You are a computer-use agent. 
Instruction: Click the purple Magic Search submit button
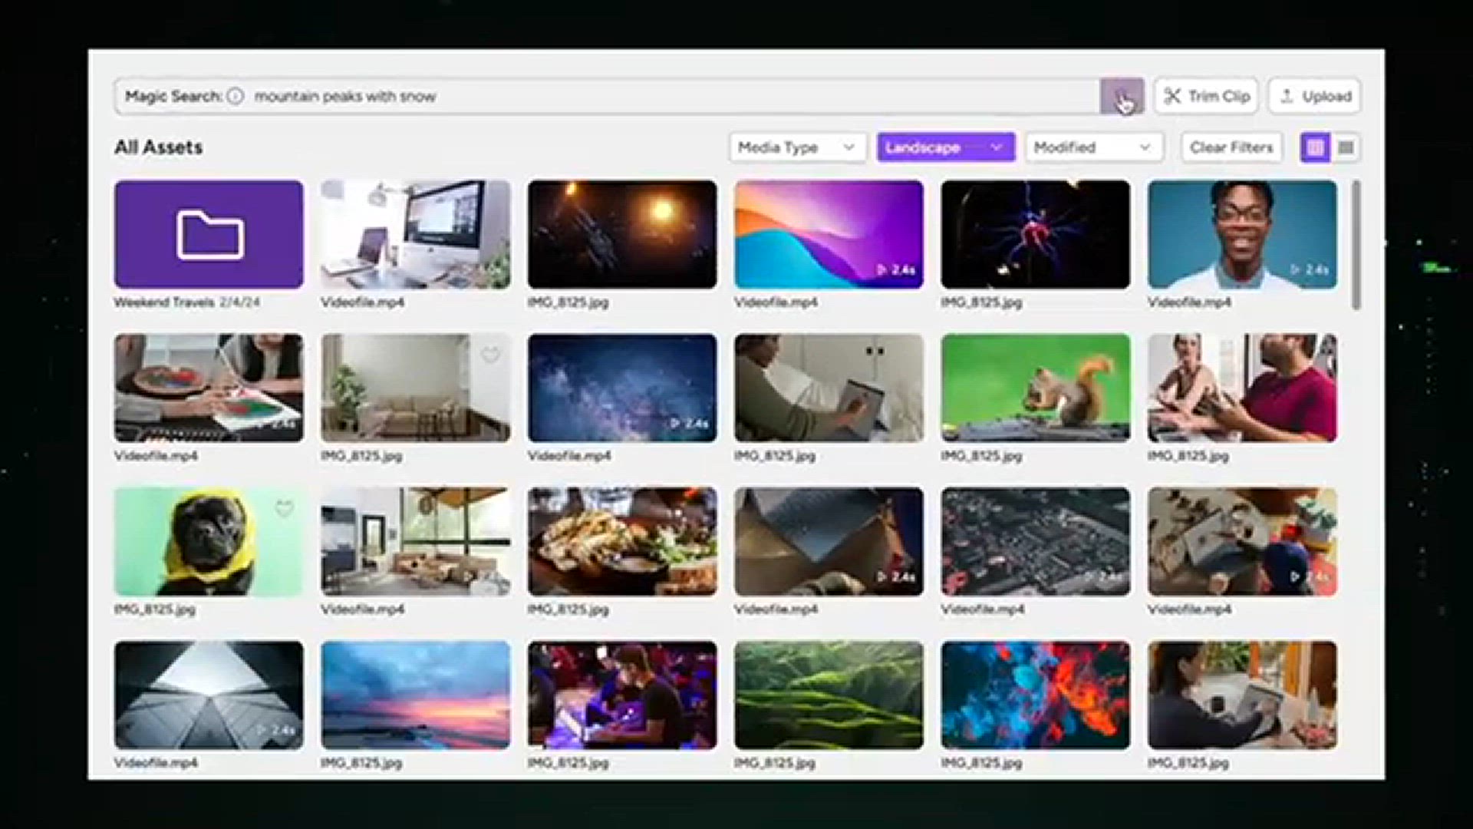click(x=1122, y=97)
